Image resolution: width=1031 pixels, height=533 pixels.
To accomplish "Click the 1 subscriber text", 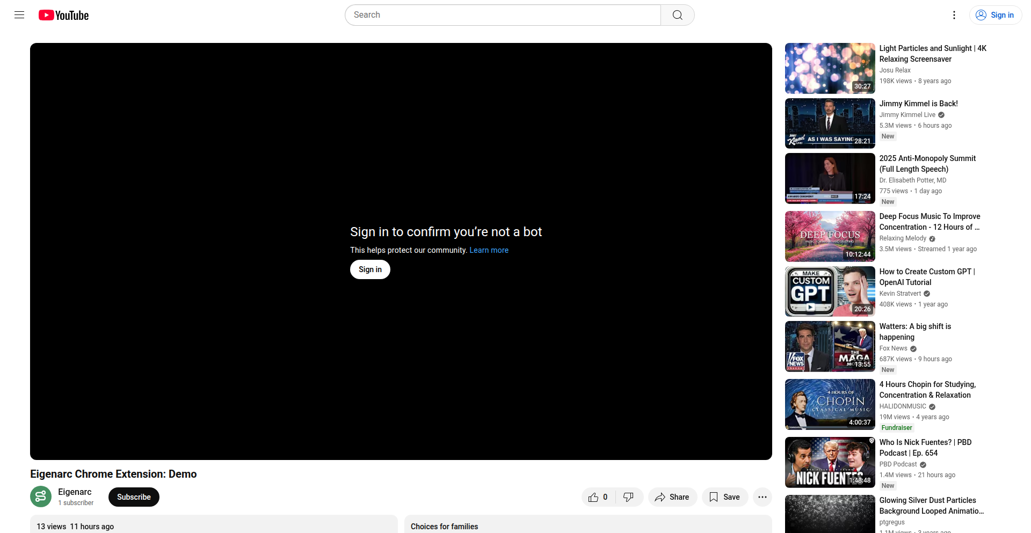I will [x=76, y=503].
